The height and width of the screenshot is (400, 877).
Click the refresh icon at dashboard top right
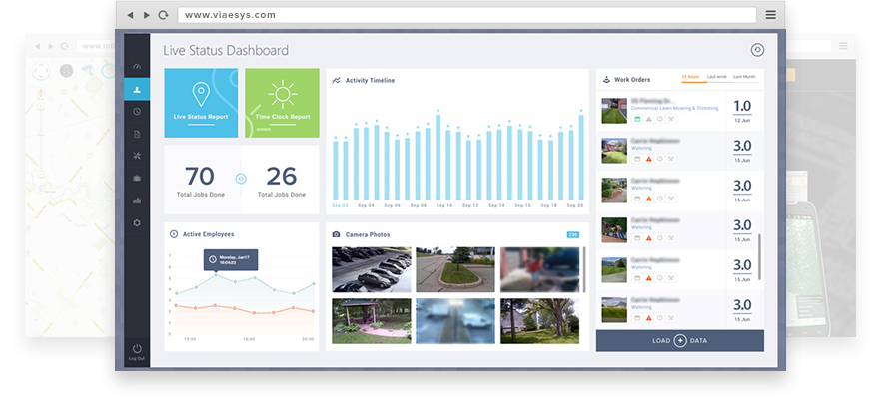coord(757,50)
